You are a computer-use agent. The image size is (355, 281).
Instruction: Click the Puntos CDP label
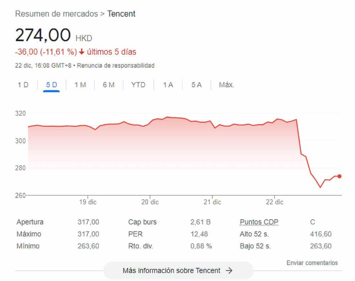259,222
